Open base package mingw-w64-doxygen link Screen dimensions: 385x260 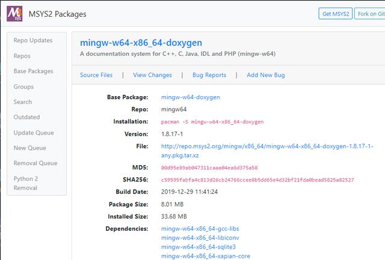190,97
